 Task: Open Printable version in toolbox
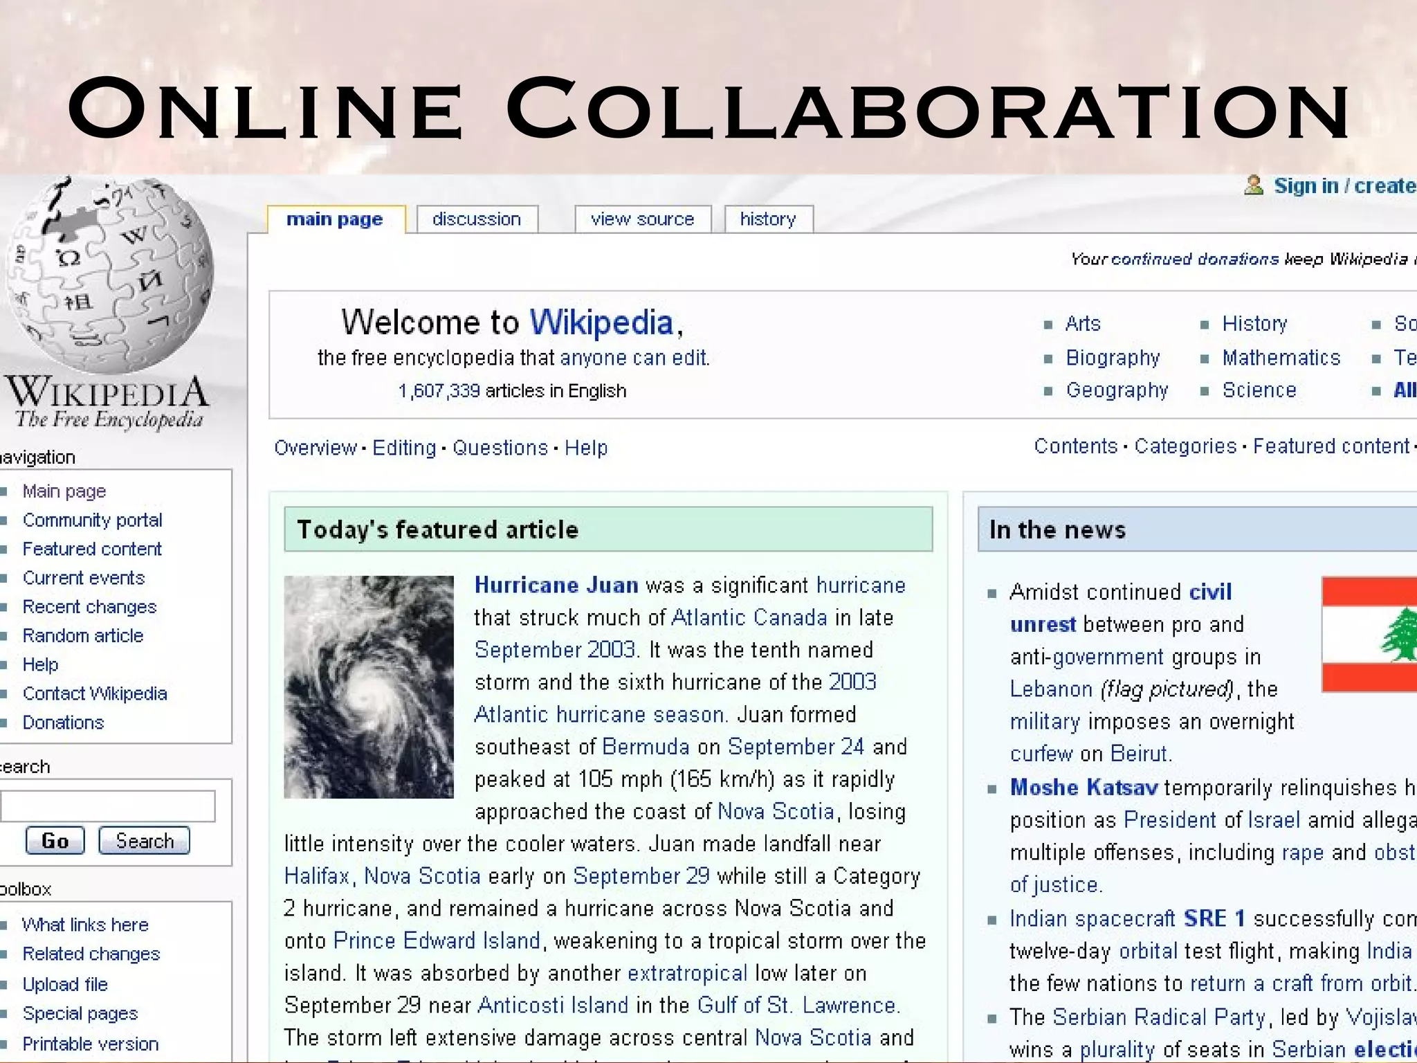click(x=91, y=1044)
